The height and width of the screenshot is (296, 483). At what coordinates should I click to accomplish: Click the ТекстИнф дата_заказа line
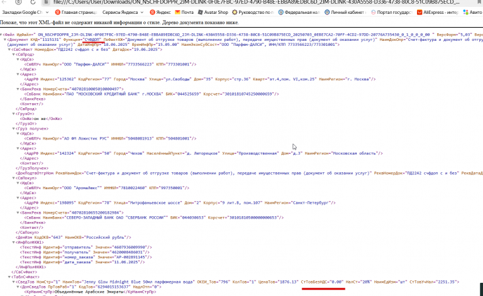click(82, 262)
